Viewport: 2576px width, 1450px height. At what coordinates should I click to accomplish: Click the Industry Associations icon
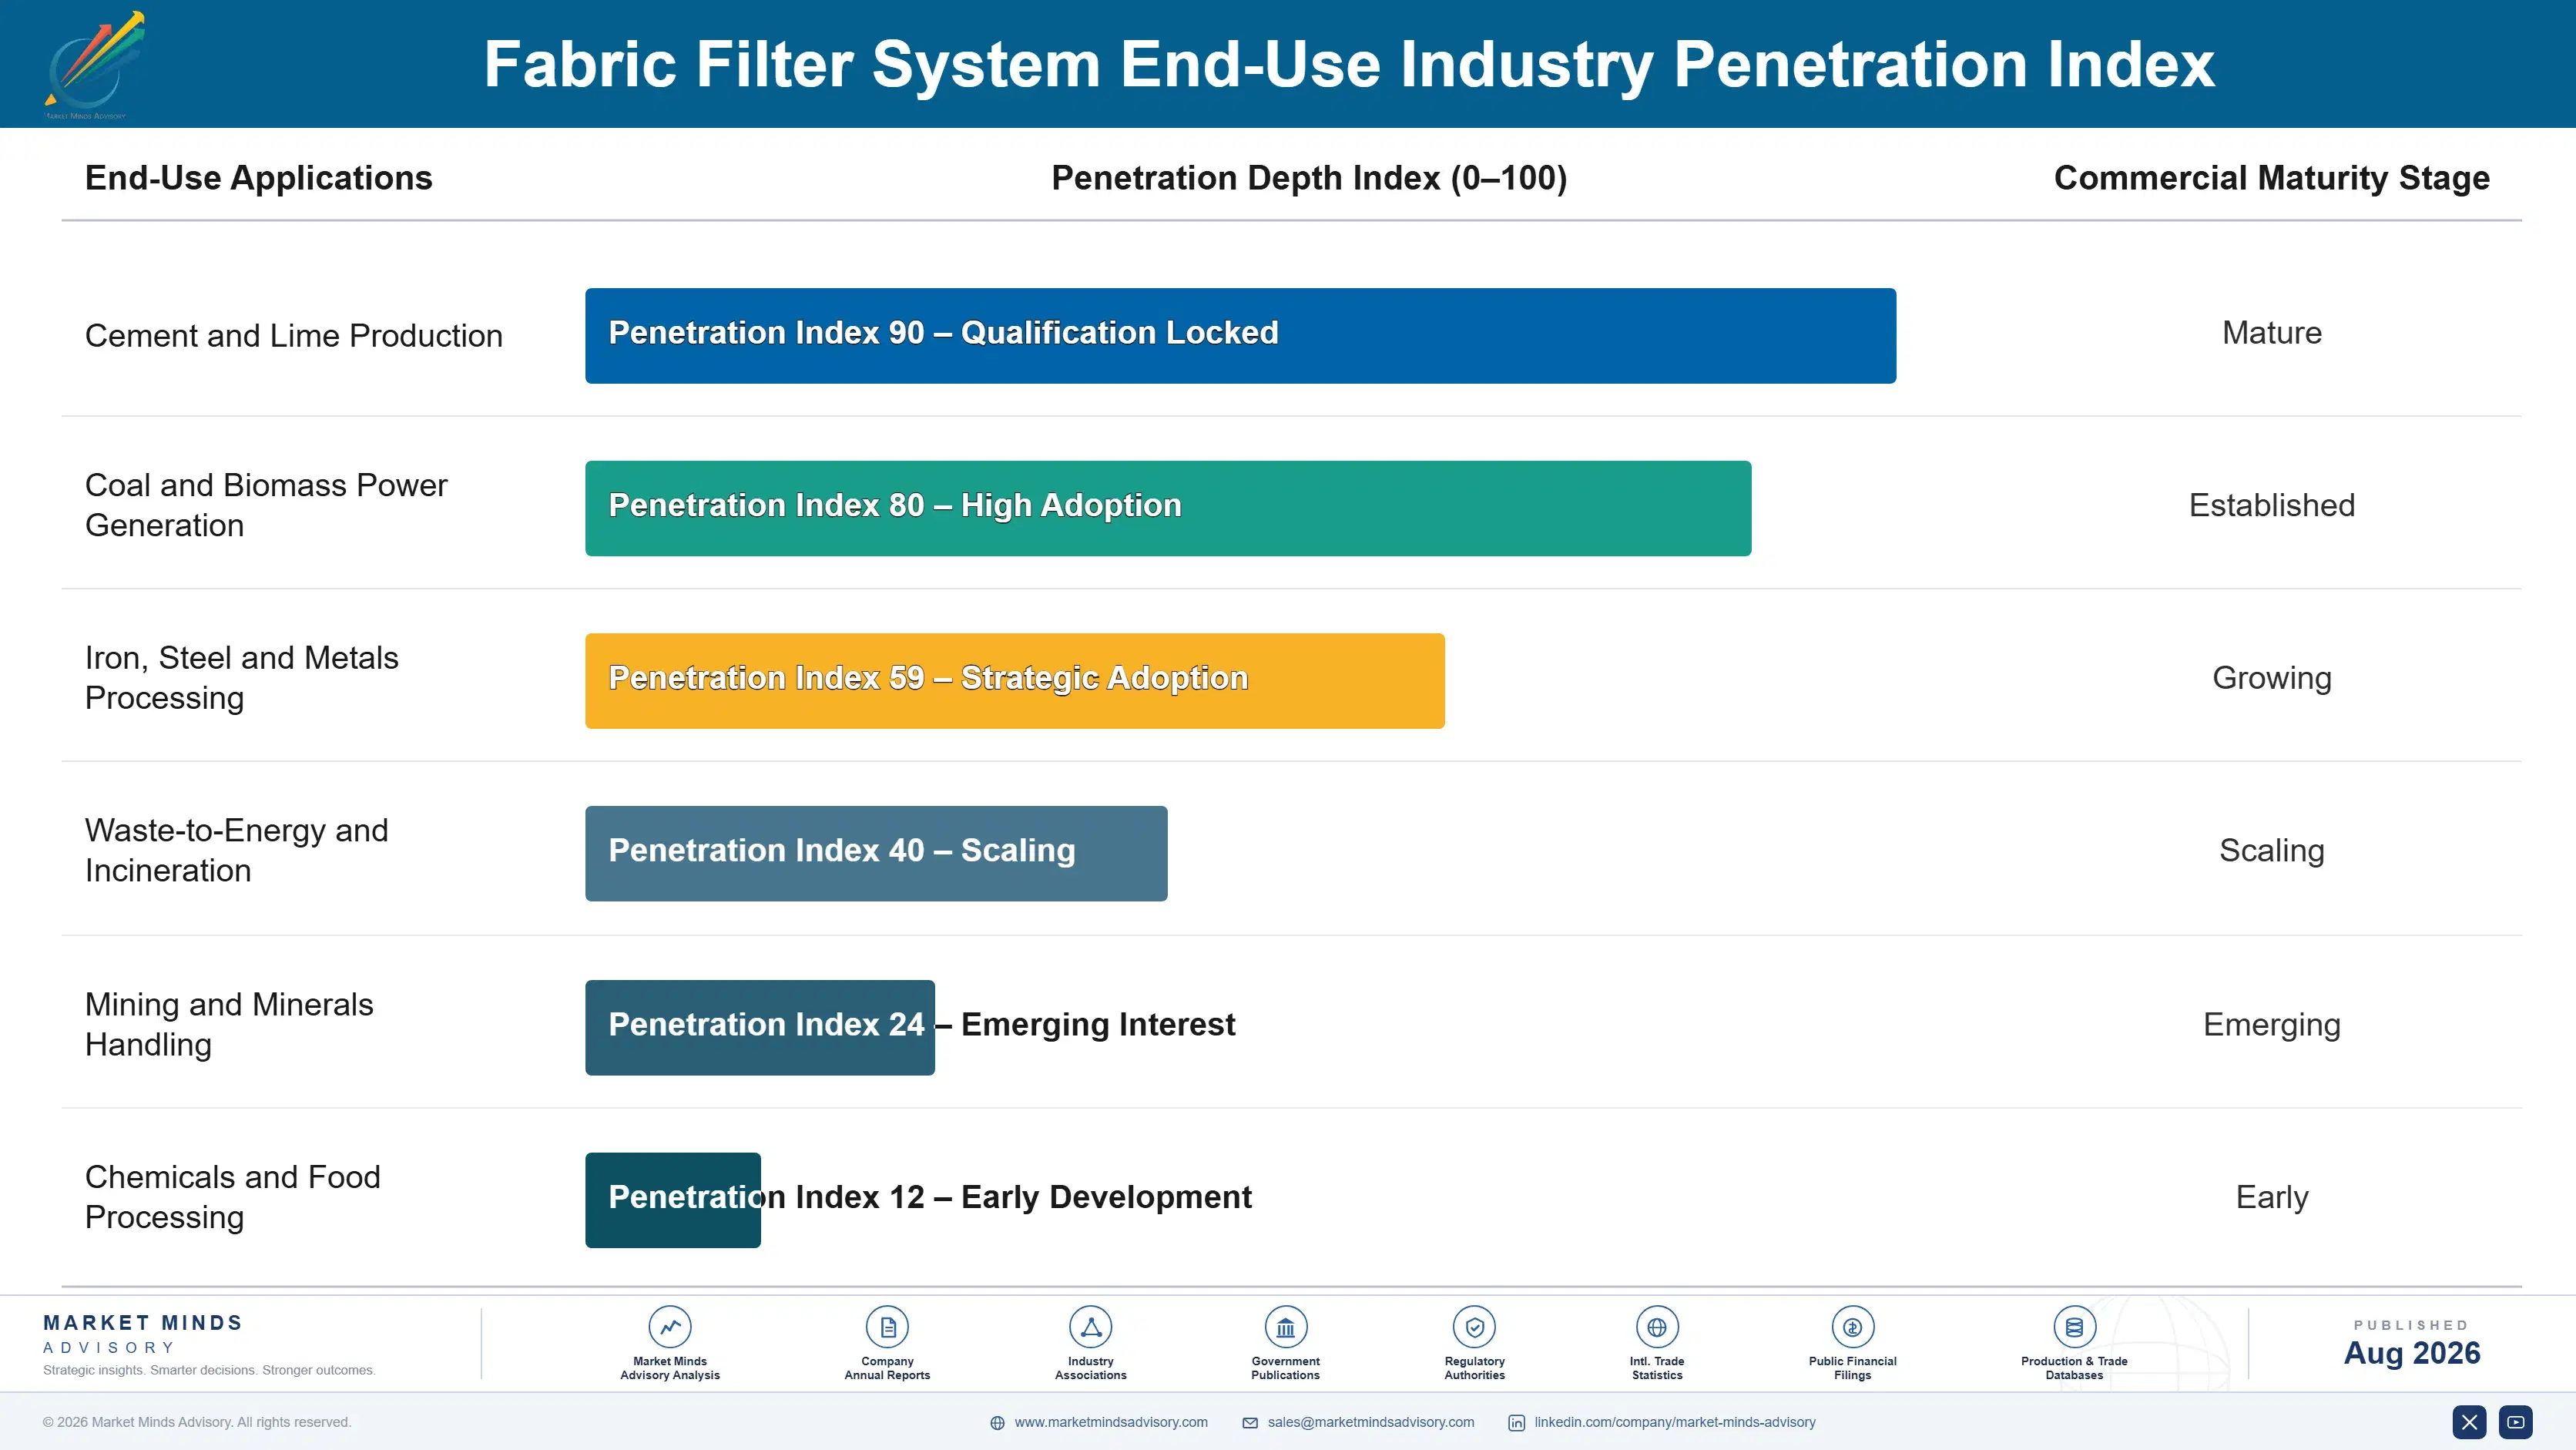coord(1090,1327)
